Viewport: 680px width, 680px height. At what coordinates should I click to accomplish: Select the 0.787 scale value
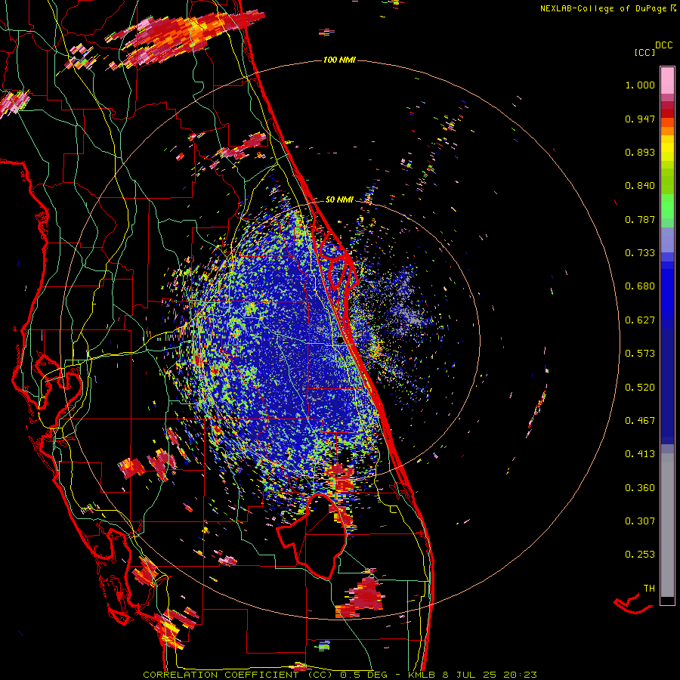(640, 219)
